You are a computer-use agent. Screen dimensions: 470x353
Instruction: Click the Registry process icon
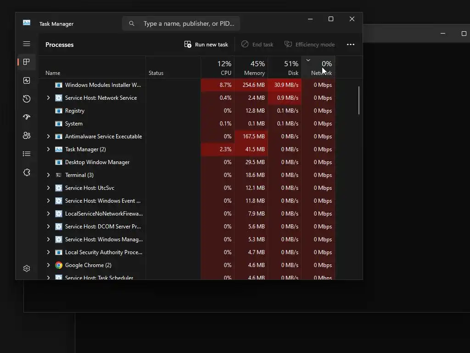tap(59, 111)
